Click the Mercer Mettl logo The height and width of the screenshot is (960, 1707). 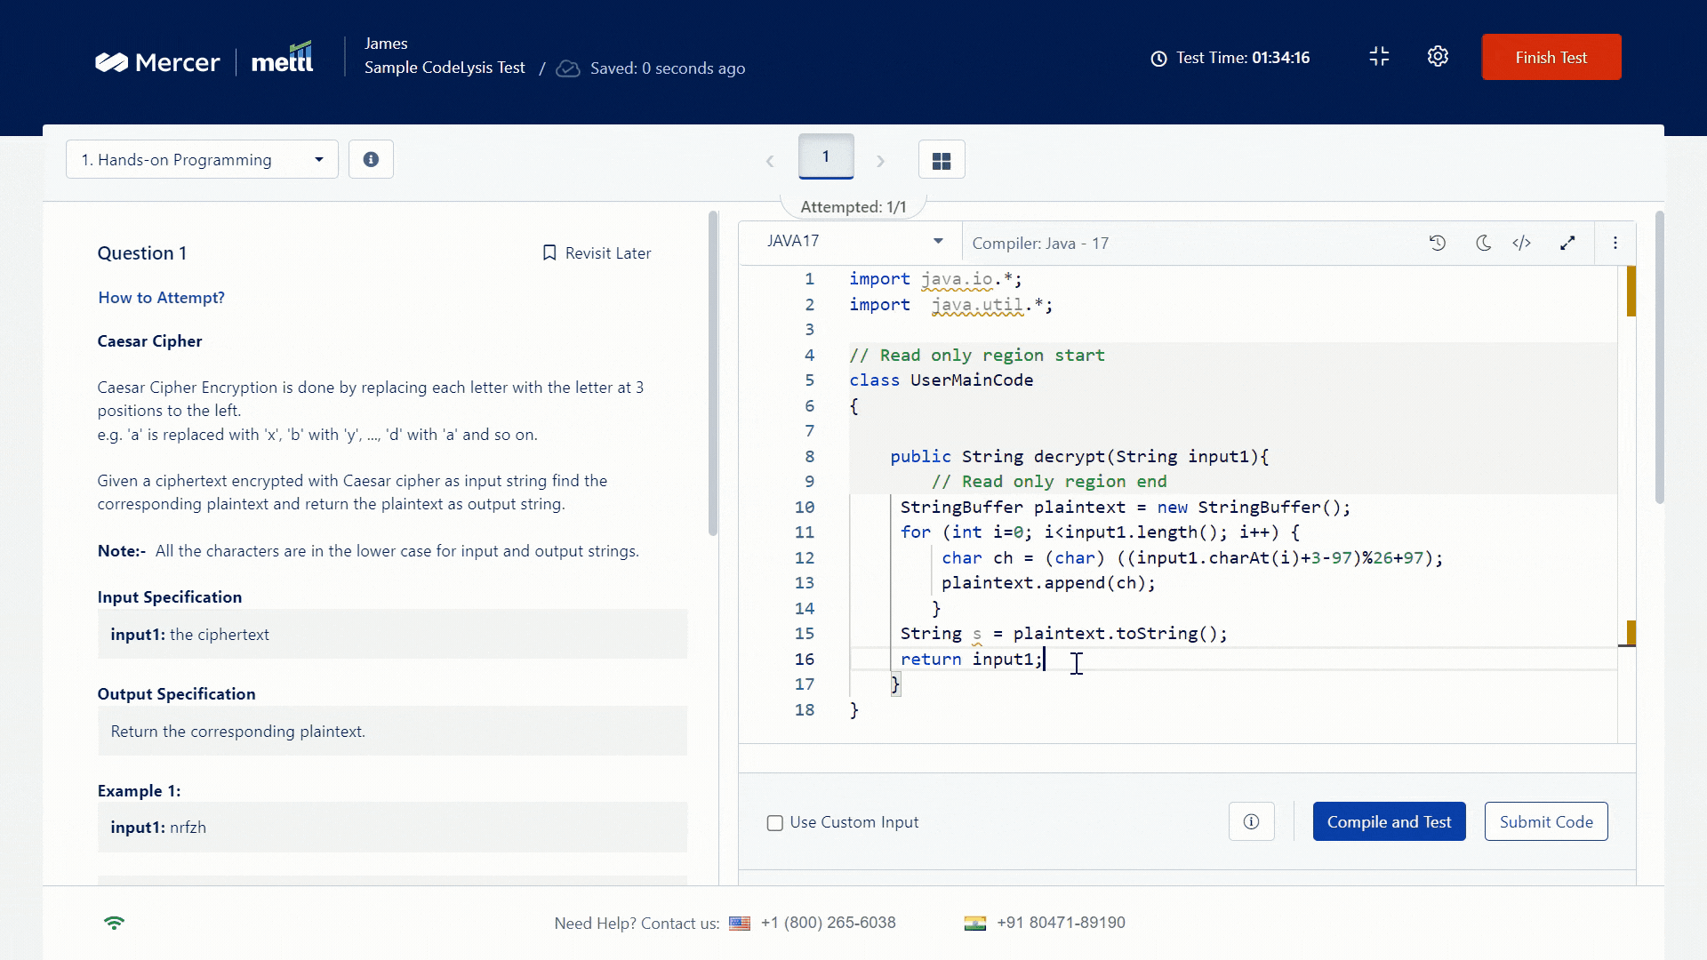[204, 60]
